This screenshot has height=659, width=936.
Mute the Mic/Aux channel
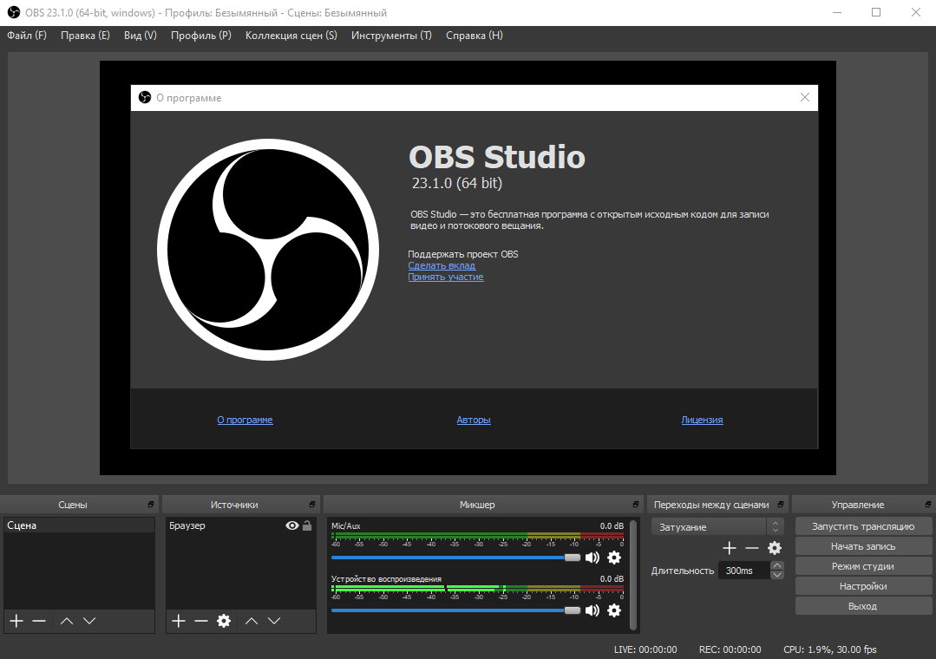coord(592,558)
